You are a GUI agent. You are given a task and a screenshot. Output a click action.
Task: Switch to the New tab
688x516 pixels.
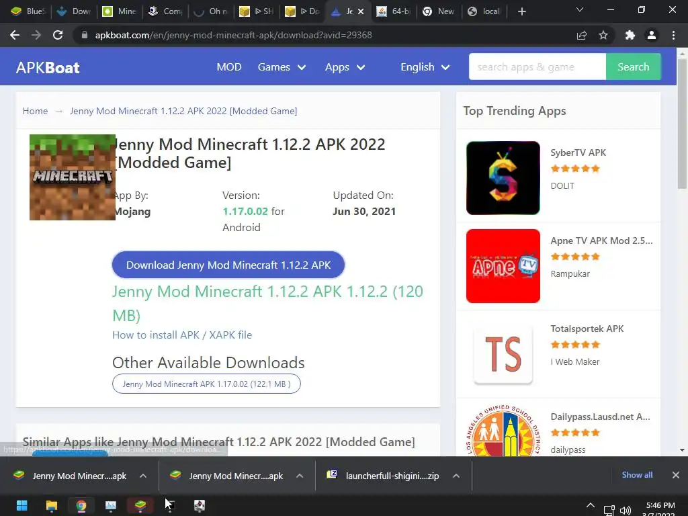pyautogui.click(x=439, y=11)
